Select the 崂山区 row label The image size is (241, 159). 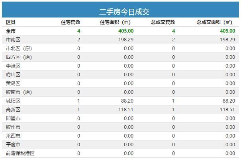(x=13, y=75)
